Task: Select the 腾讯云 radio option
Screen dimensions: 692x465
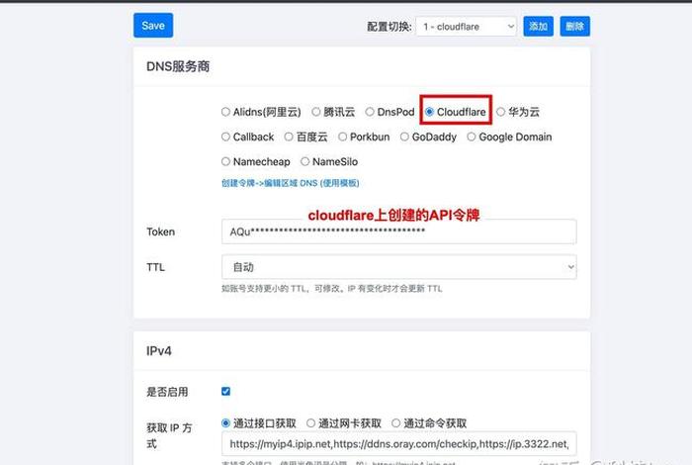Action: (316, 112)
